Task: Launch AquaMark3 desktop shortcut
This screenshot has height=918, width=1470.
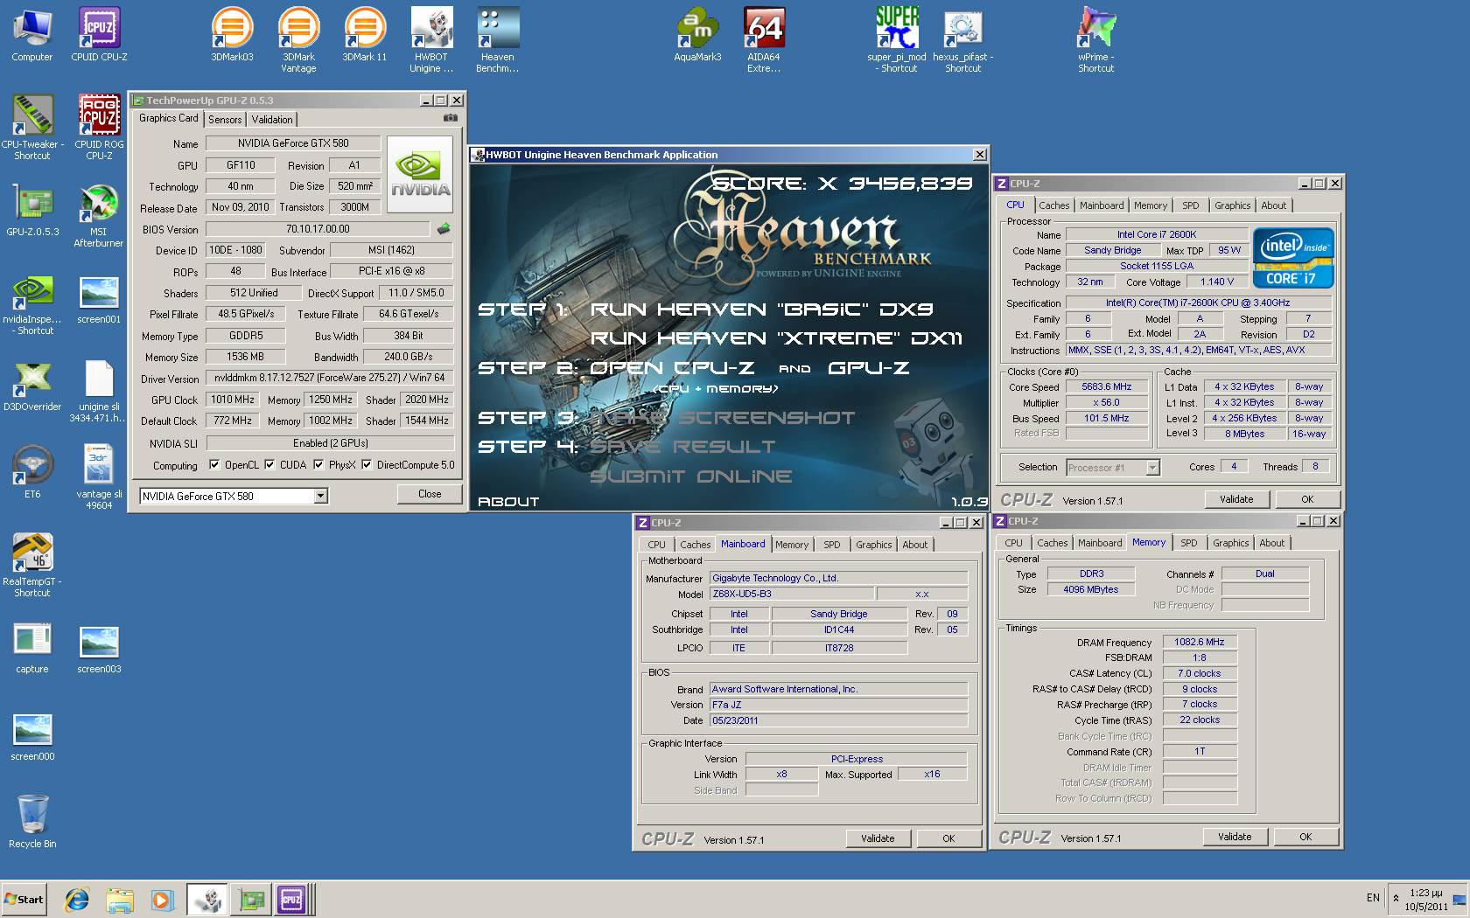Action: click(x=697, y=35)
